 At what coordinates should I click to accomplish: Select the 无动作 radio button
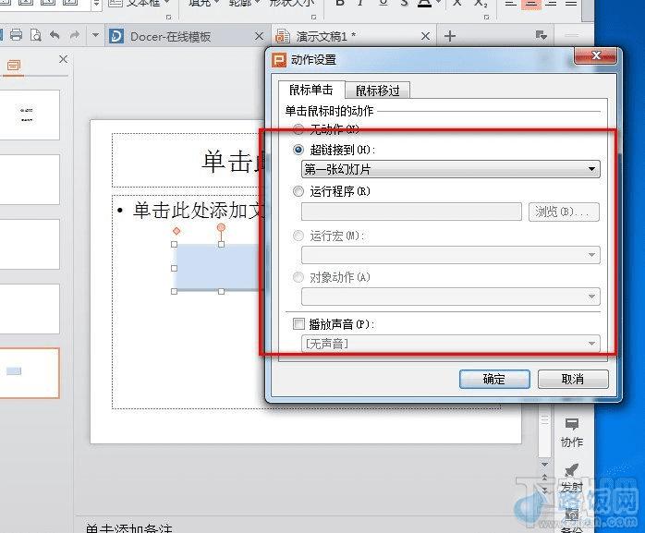(298, 129)
